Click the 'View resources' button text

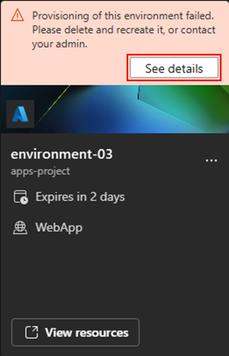(x=87, y=333)
